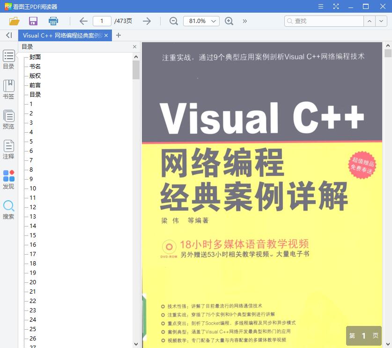This screenshot has width=392, height=348.
Task: Add a new tab with the plus button
Action: pyautogui.click(x=118, y=35)
